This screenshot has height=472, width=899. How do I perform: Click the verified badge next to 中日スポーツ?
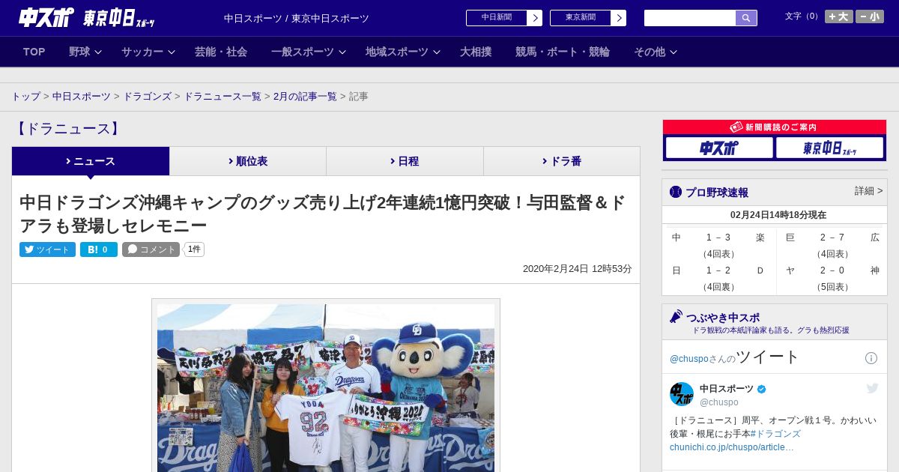point(762,389)
